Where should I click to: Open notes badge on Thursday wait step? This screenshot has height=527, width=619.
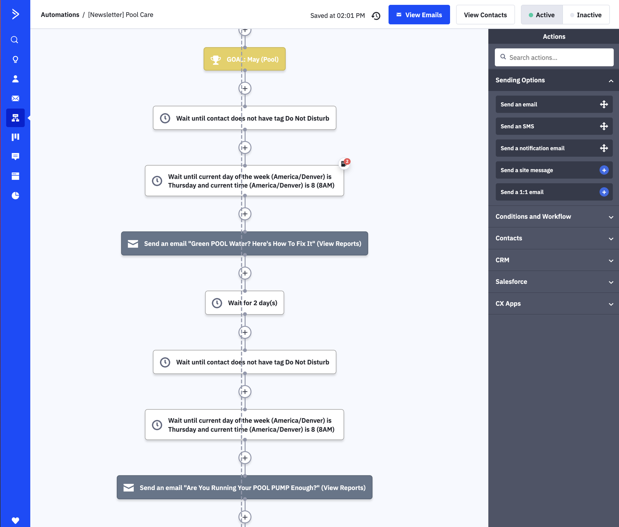pyautogui.click(x=344, y=163)
